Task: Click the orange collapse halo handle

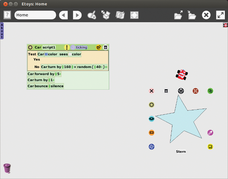Action: coord(152,133)
